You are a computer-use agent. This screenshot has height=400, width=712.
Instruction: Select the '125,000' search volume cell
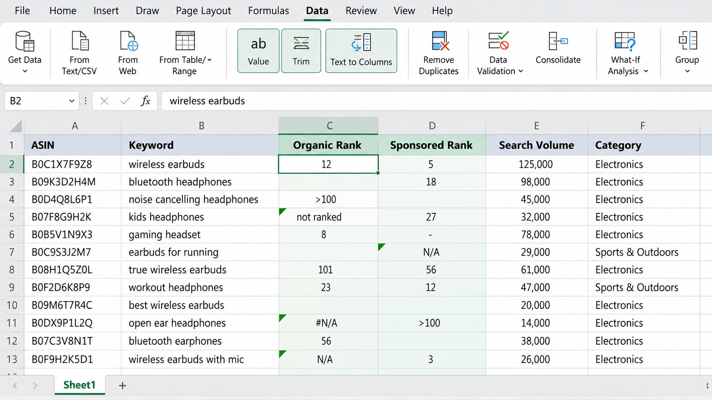point(537,164)
